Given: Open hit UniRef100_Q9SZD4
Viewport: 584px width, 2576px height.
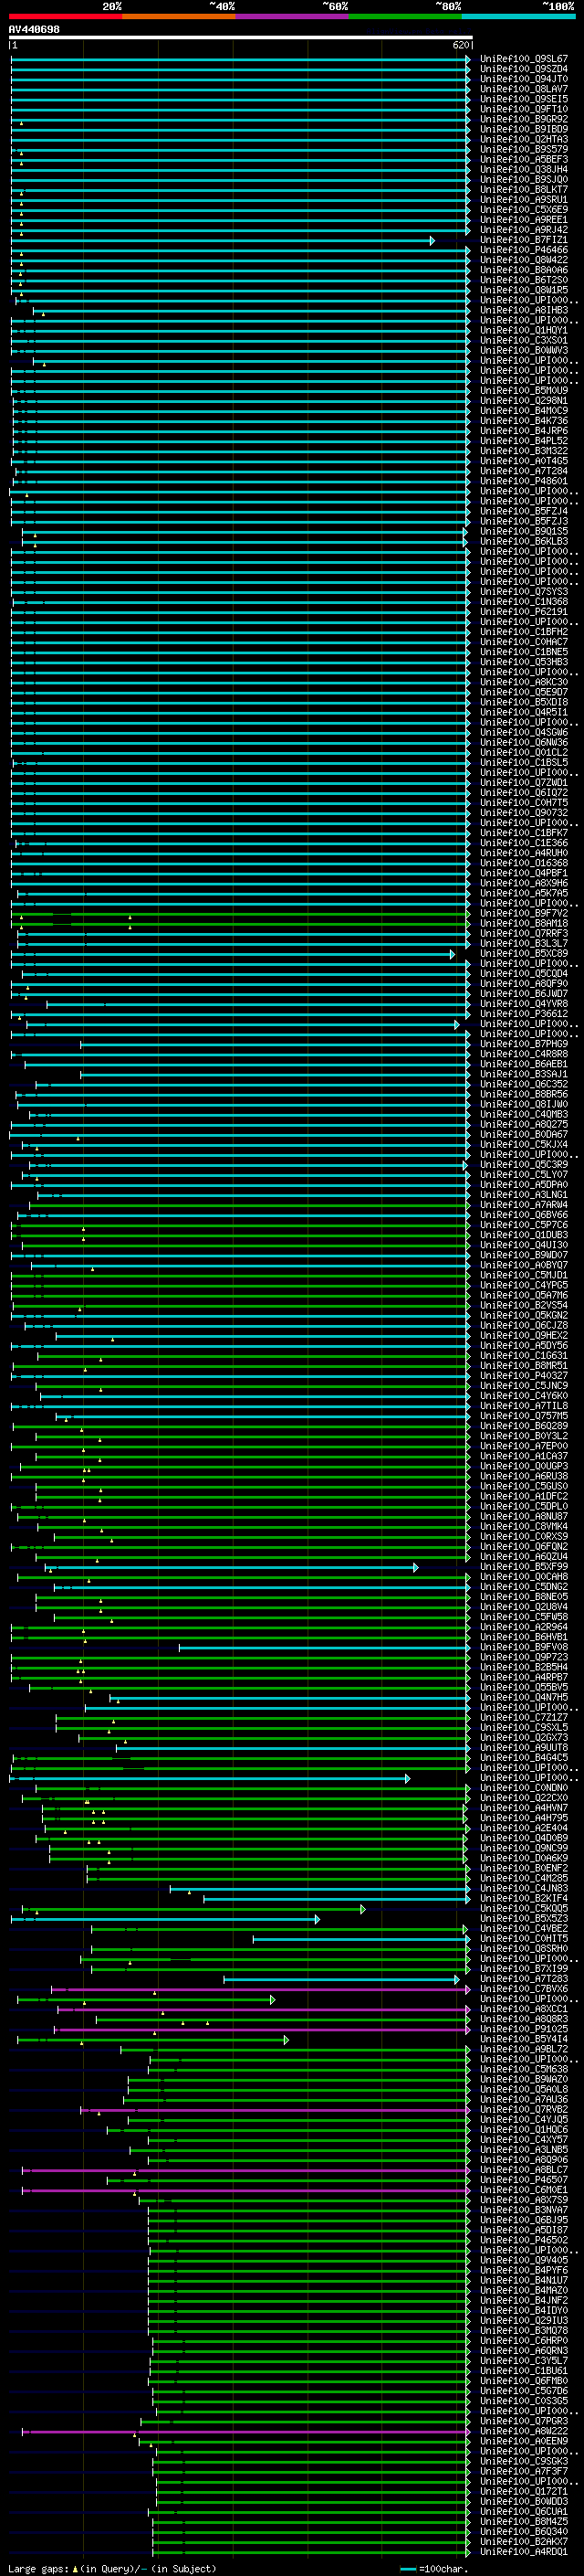Looking at the screenshot, I should click(x=524, y=69).
